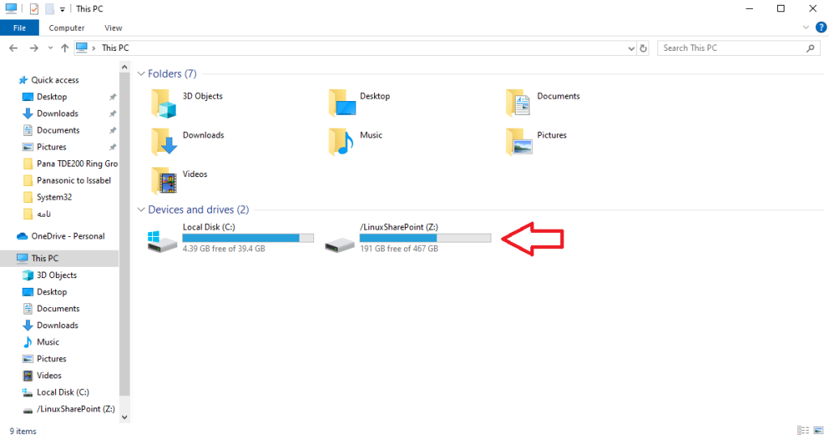Go up one level with Up arrow
The width and height of the screenshot is (829, 439).
click(65, 48)
